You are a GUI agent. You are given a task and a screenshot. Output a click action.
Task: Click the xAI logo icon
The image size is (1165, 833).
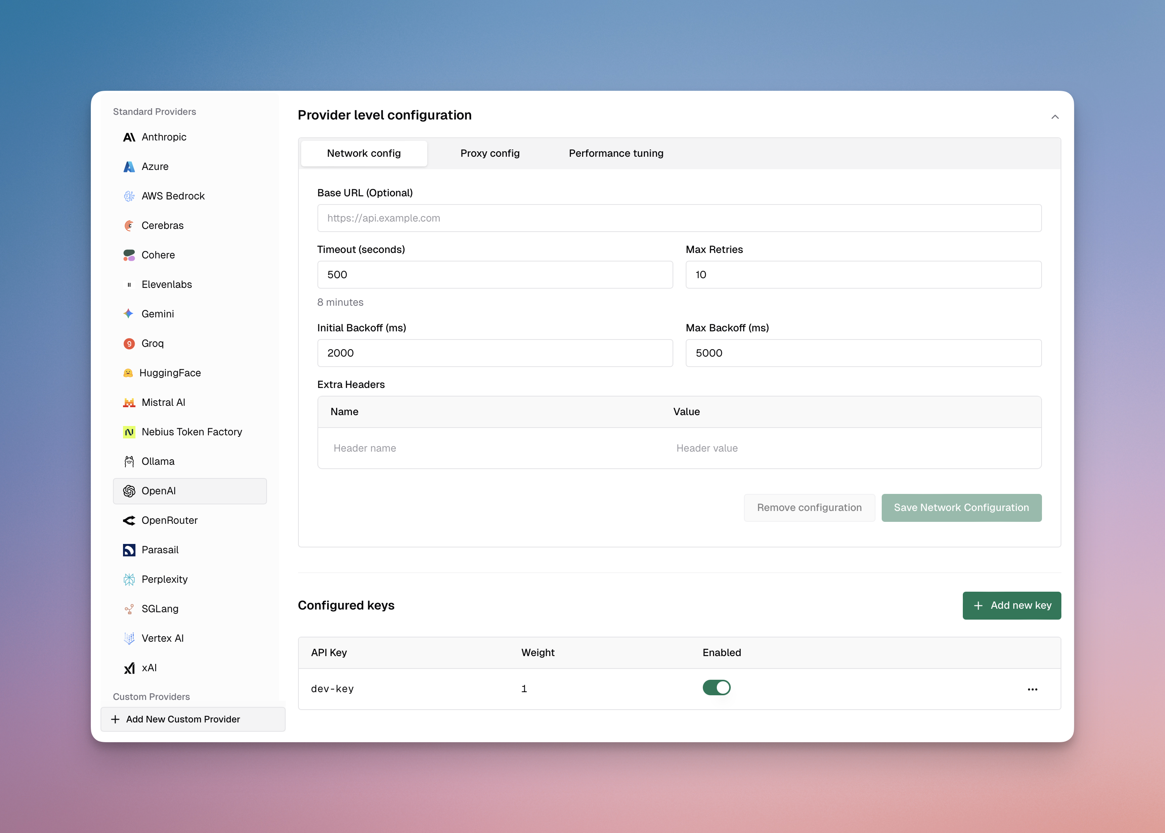point(129,668)
